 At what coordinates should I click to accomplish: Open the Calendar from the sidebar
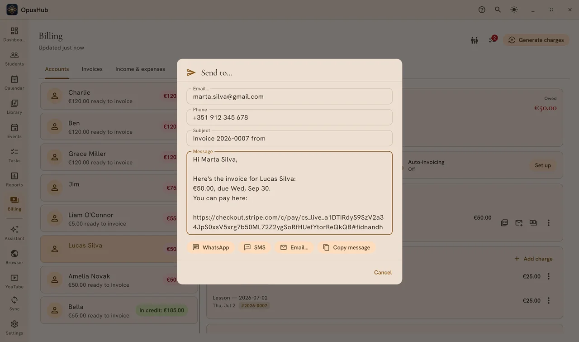tap(14, 82)
